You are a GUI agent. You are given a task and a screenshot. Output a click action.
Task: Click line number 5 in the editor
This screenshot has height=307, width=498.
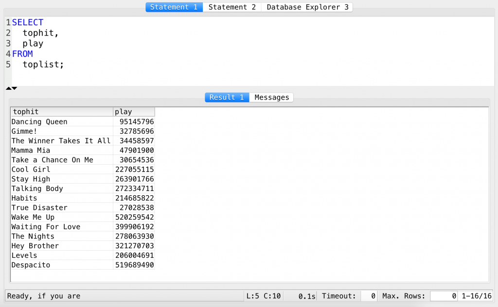[7, 64]
